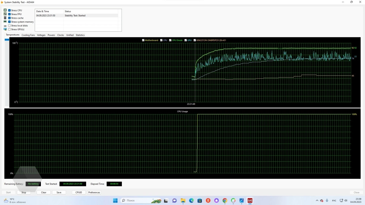Open Yandex browser from the taskbar
This screenshot has width=365, height=205.
click(x=208, y=201)
